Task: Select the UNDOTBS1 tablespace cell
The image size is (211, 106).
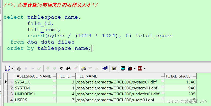Action: click(35, 94)
